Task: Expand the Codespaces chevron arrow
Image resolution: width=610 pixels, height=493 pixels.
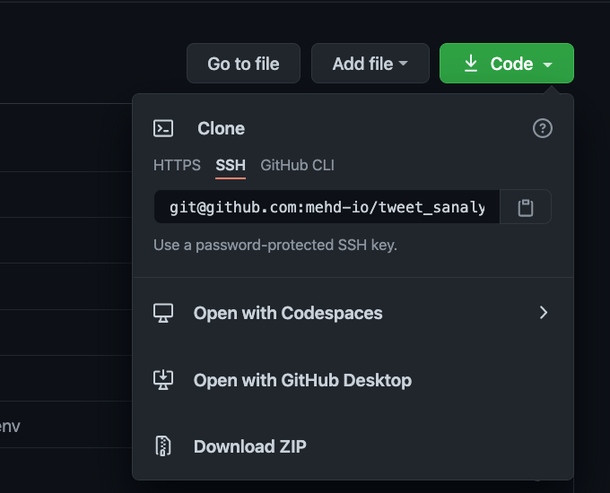Action: (x=544, y=313)
